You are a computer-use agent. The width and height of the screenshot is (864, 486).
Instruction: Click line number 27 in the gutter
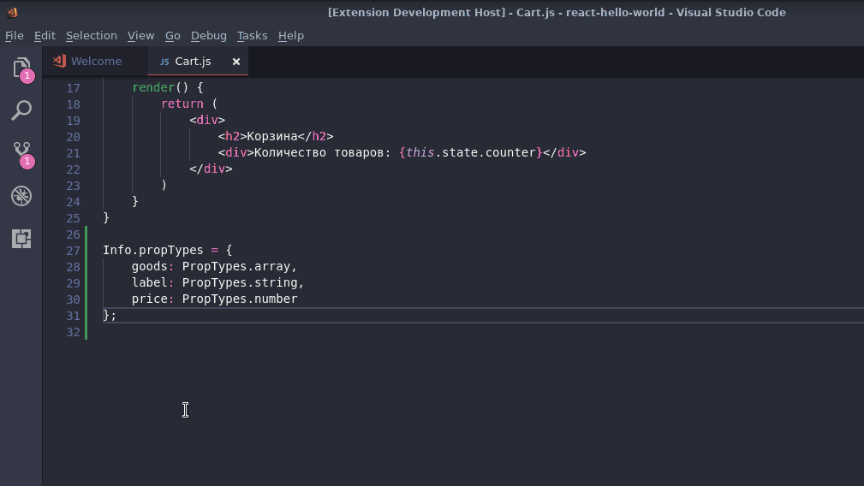pos(73,251)
